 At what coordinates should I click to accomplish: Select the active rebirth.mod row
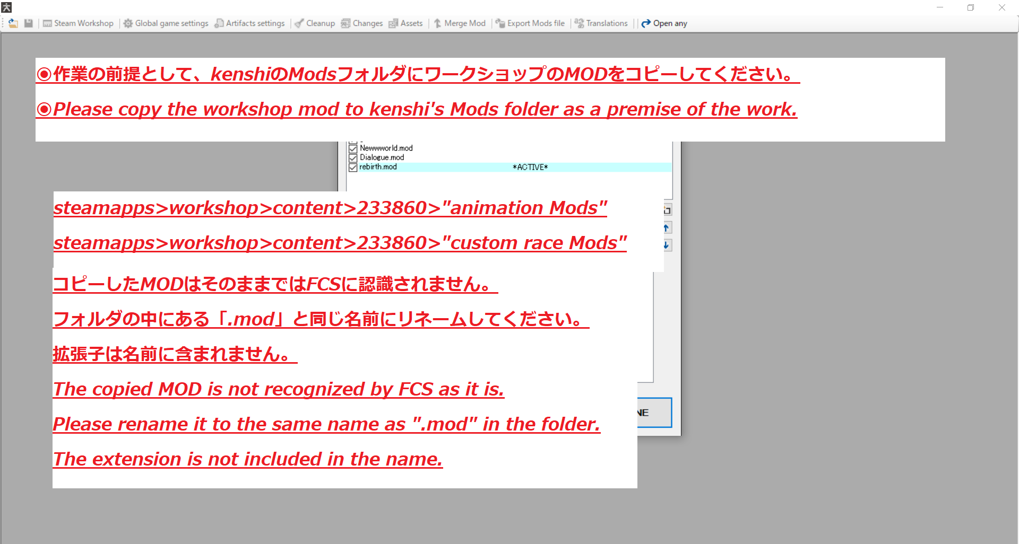coord(451,167)
